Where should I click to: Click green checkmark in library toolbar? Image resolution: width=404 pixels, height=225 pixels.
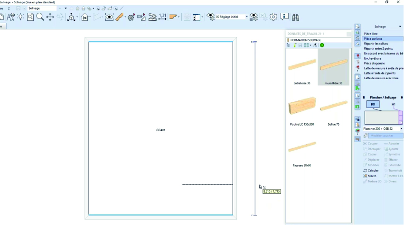click(322, 45)
